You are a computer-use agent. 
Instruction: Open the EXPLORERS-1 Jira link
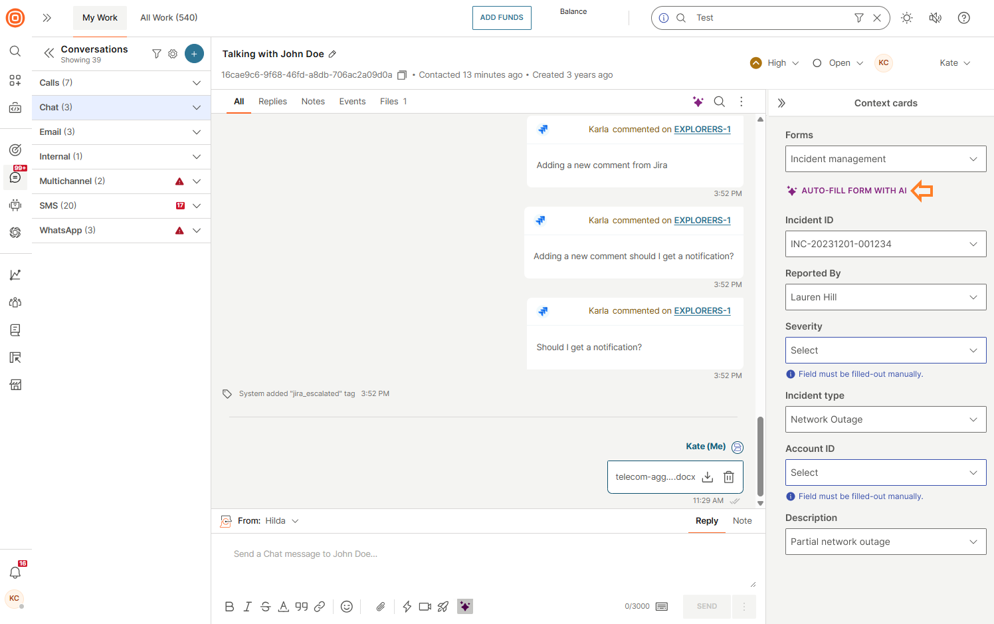coord(702,129)
